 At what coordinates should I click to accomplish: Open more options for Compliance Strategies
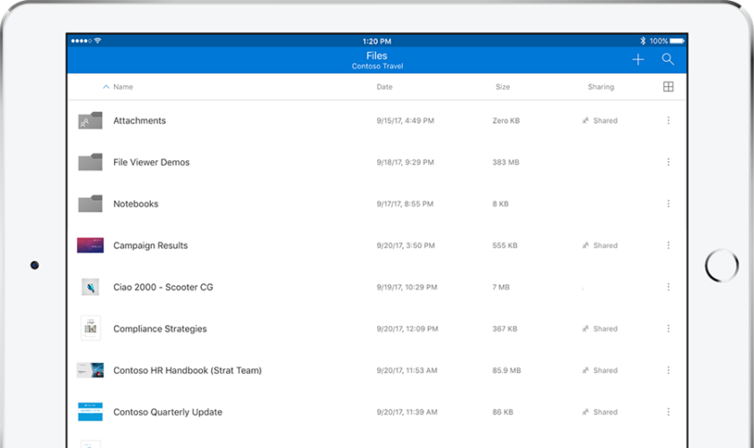click(x=668, y=329)
